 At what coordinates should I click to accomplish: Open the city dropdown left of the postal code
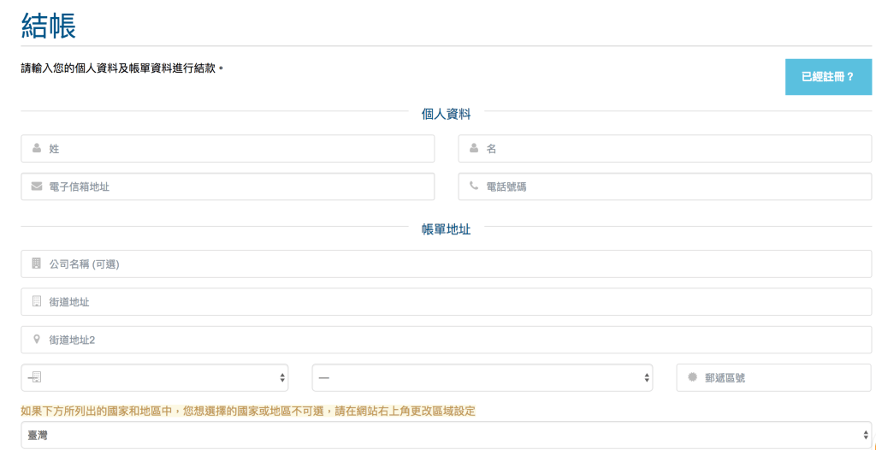[154, 377]
